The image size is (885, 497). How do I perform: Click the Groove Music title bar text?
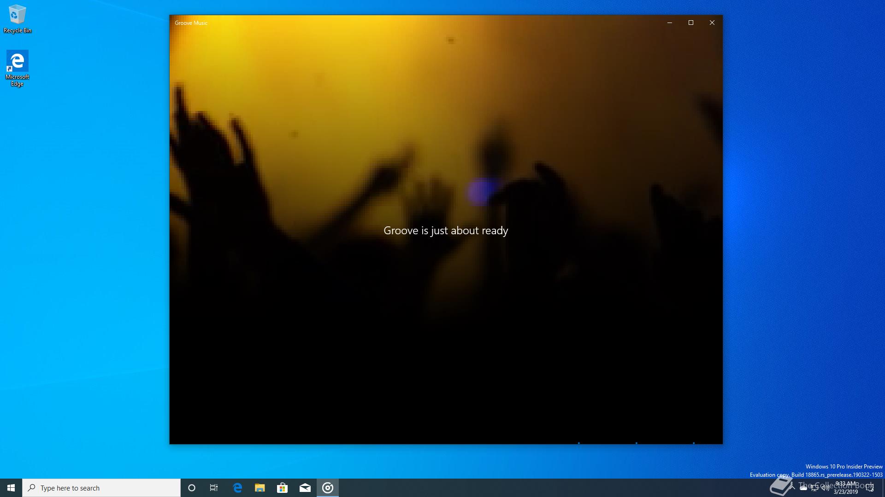pyautogui.click(x=191, y=23)
